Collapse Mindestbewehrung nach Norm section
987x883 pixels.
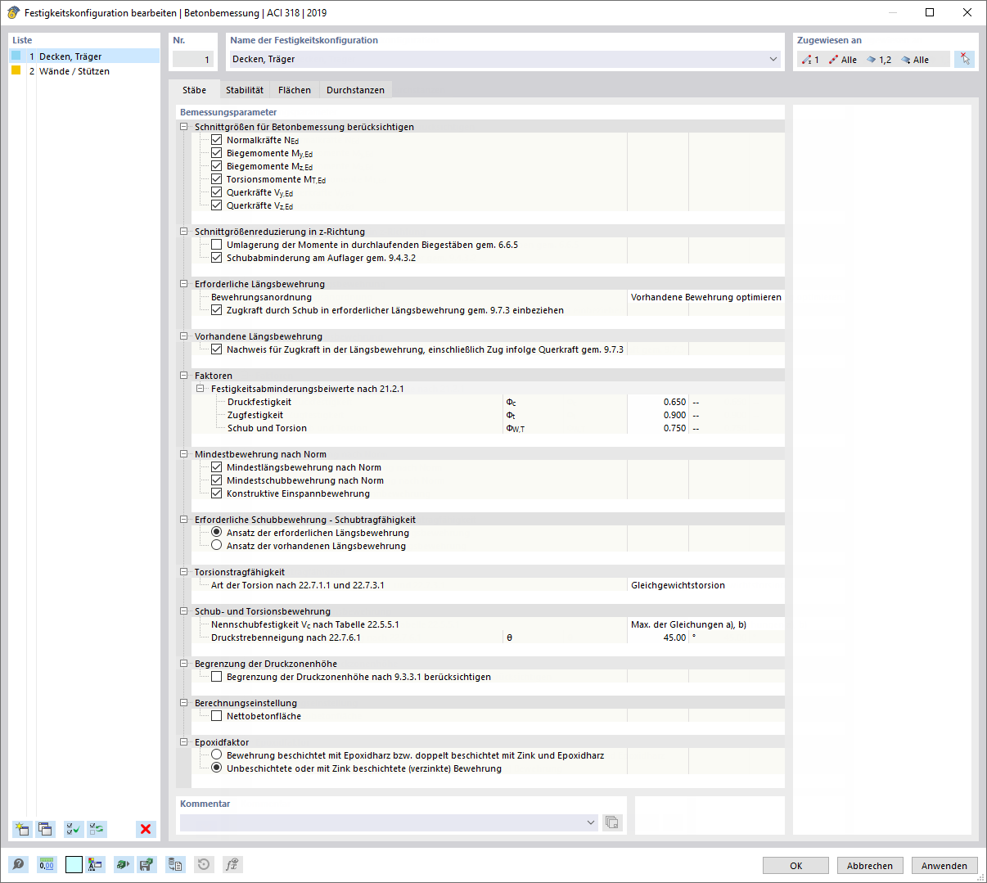[x=184, y=454]
